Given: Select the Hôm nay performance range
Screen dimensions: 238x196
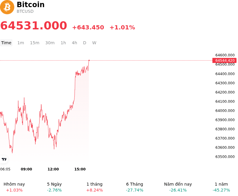Looking at the screenshot, I should tap(14, 187).
